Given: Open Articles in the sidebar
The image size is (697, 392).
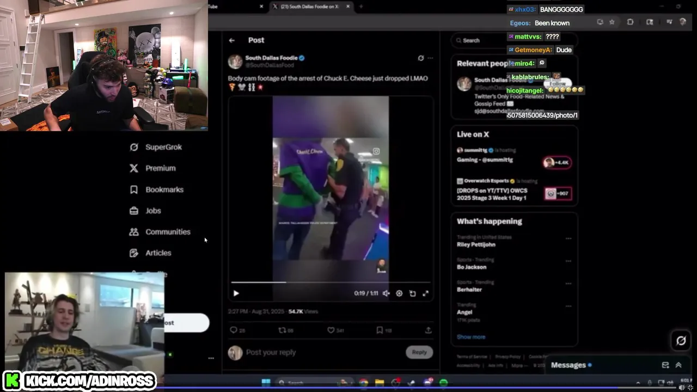Looking at the screenshot, I should [x=150, y=253].
